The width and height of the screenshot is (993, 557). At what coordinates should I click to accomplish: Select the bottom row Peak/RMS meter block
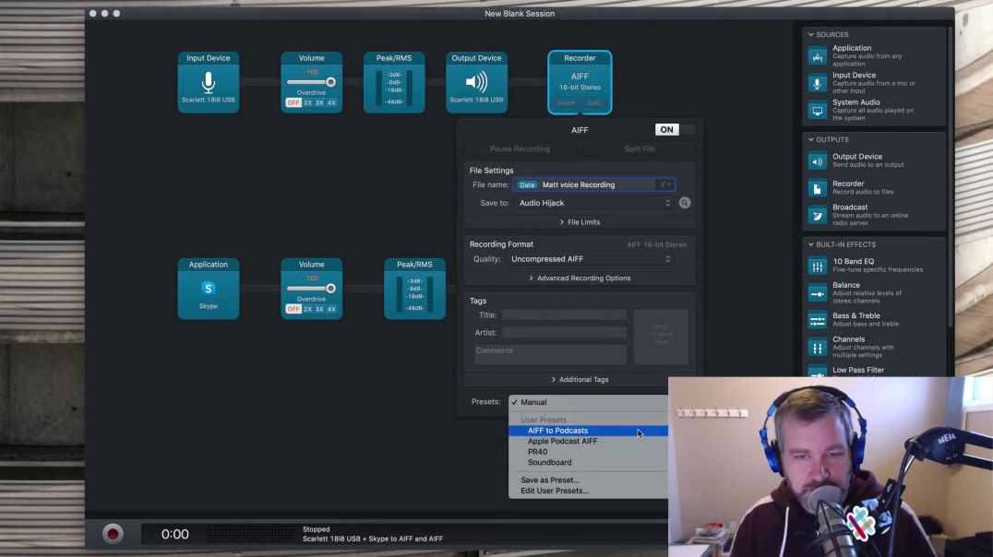pyautogui.click(x=414, y=289)
